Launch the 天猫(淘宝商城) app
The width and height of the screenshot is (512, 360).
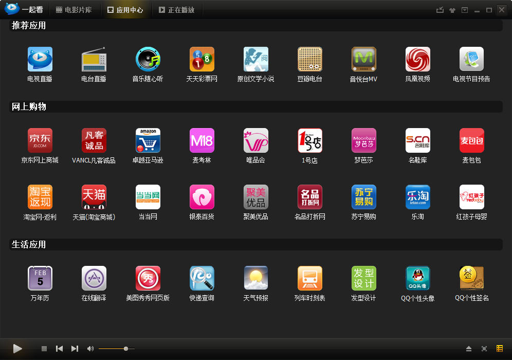tap(94, 197)
